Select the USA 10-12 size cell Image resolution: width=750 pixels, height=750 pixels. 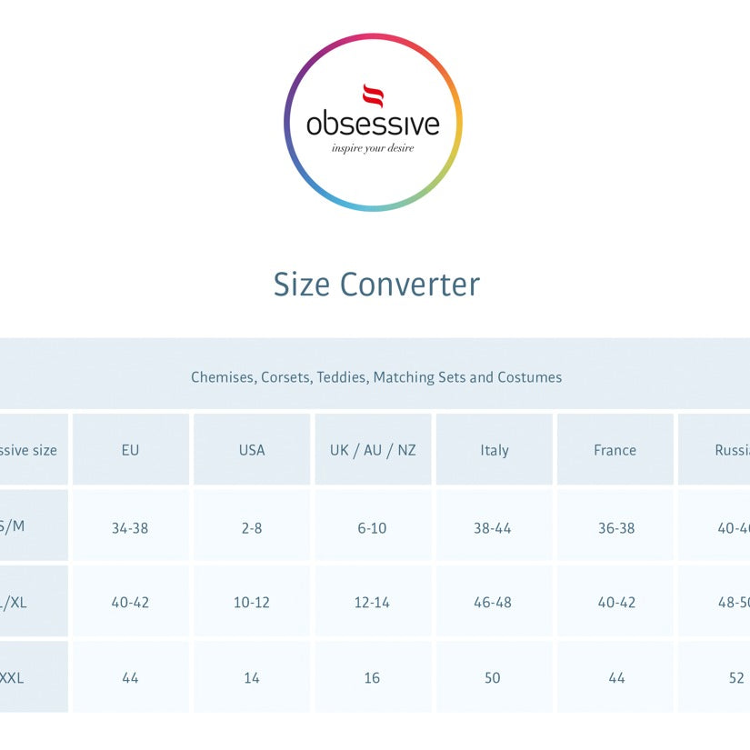tap(252, 602)
